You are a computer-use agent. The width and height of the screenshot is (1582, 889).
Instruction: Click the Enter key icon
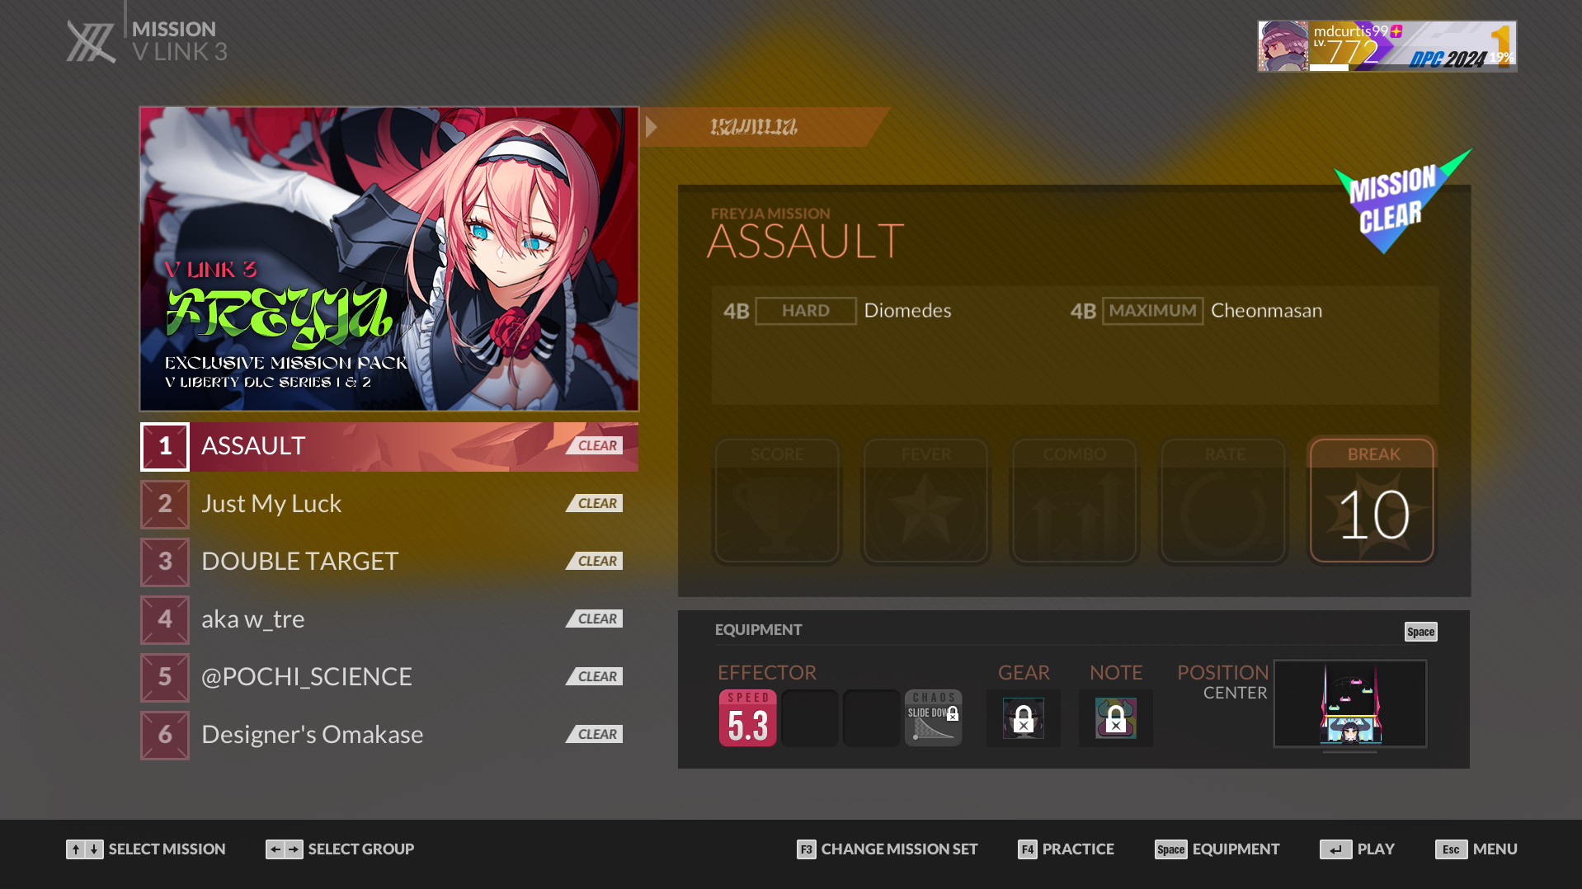1336,849
